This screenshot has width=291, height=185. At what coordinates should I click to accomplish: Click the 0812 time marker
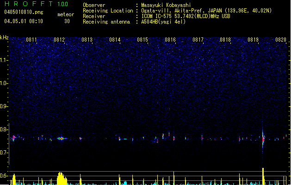coord(59,40)
